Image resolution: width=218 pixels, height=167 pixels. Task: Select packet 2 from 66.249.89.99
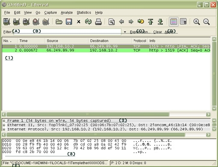106,50
